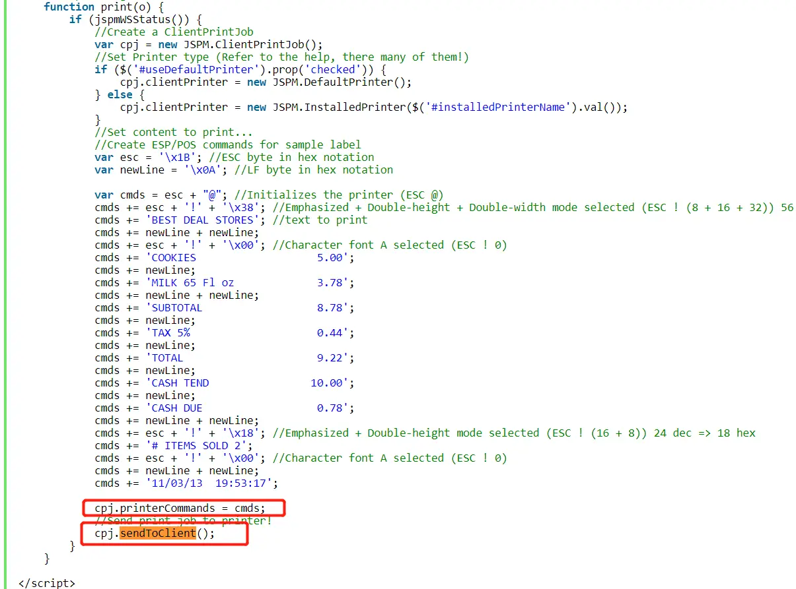796x589 pixels.
Task: Click the '//Create a ClientPrintJob' comment
Action: tap(174, 32)
